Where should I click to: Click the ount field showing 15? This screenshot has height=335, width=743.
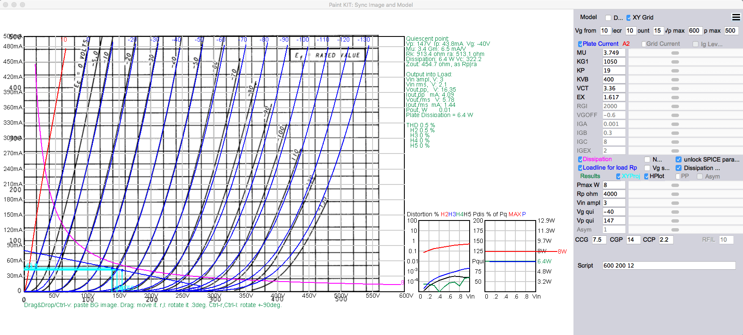(658, 31)
